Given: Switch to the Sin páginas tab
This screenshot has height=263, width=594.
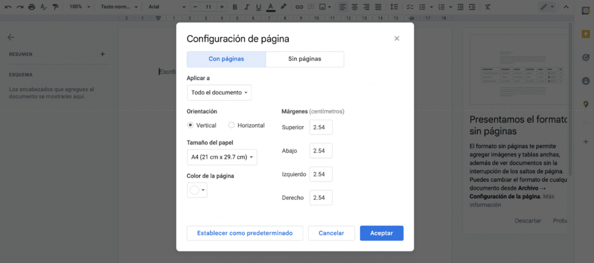Looking at the screenshot, I should tap(305, 59).
